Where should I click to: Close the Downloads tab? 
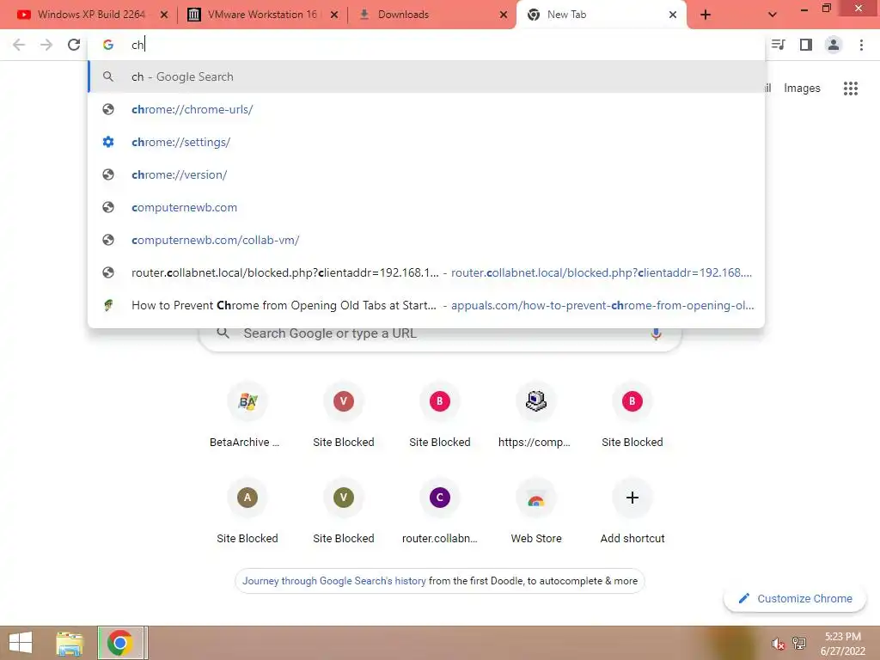click(504, 15)
